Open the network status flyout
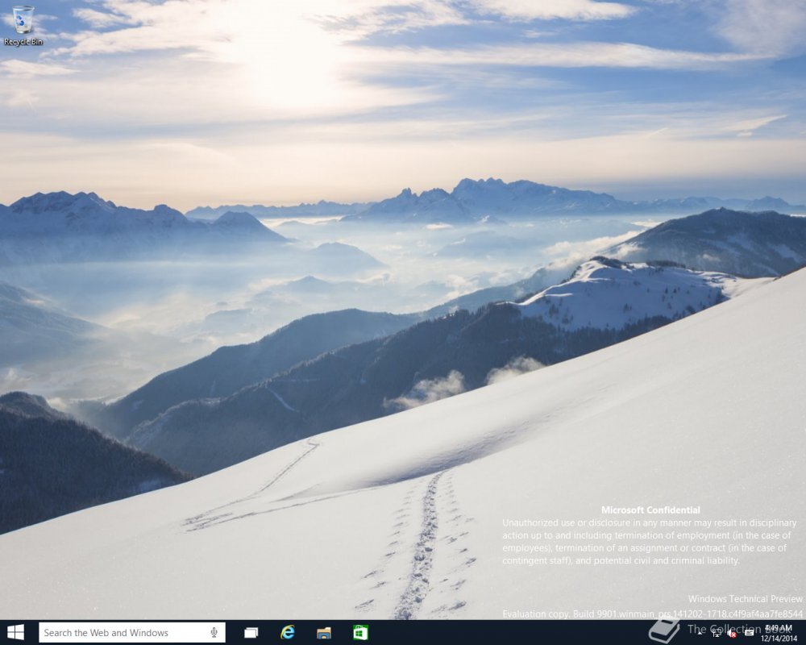Viewport: 806px width, 645px height. [x=717, y=634]
